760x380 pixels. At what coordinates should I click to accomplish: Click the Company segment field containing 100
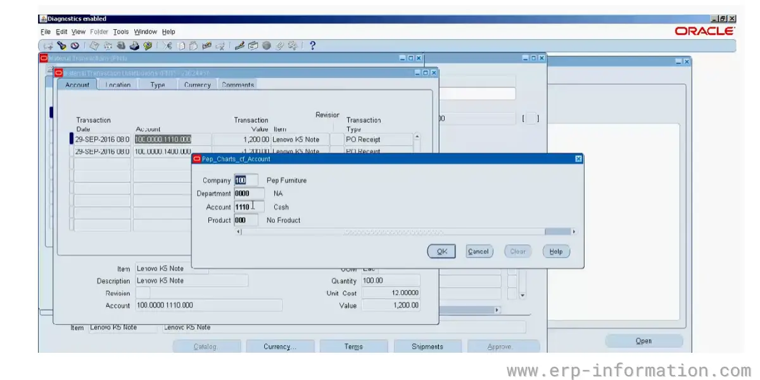pos(246,180)
